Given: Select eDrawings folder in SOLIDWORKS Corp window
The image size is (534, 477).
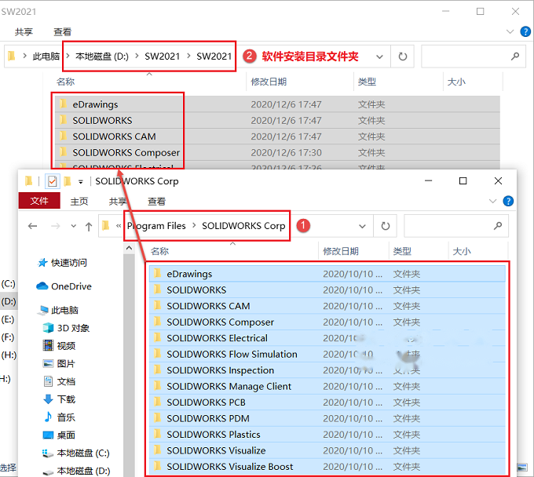Looking at the screenshot, I should click(327, 274).
